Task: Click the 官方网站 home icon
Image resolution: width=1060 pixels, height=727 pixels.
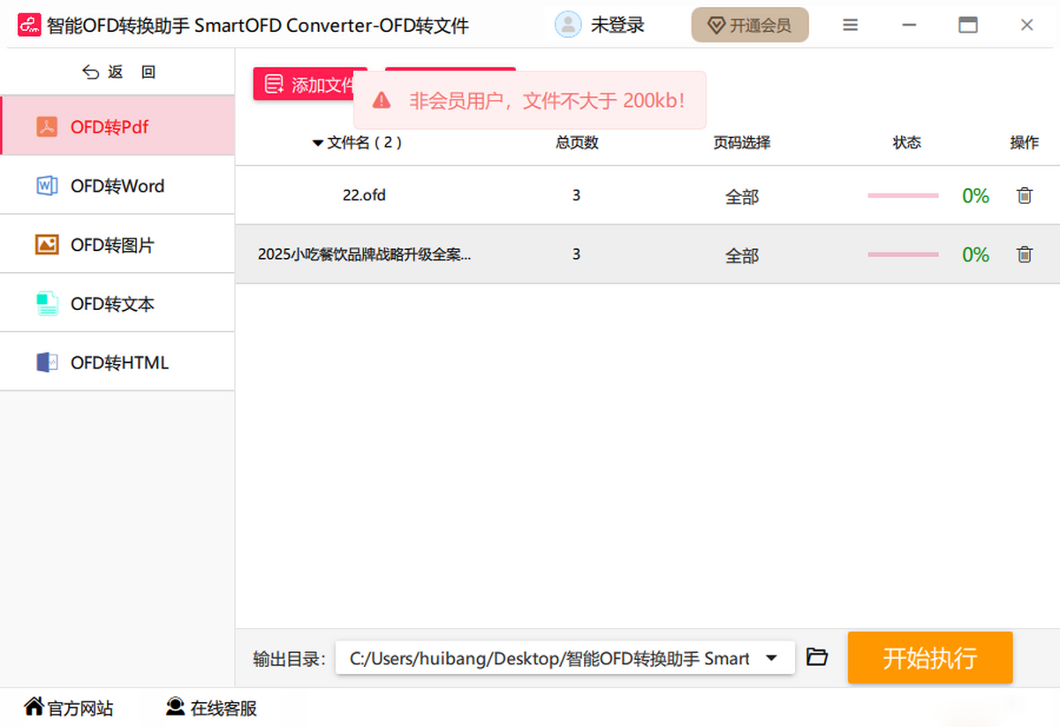Action: pyautogui.click(x=34, y=707)
